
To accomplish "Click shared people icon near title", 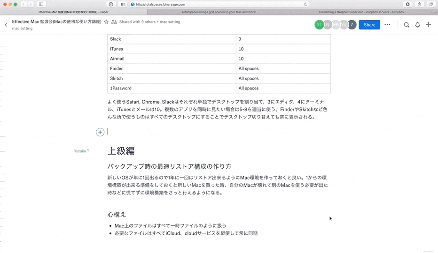I will [114, 22].
